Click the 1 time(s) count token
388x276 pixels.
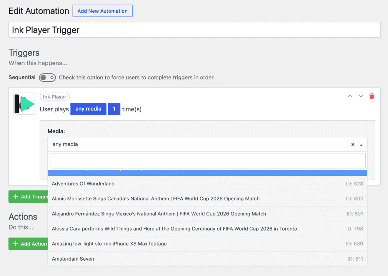114,109
